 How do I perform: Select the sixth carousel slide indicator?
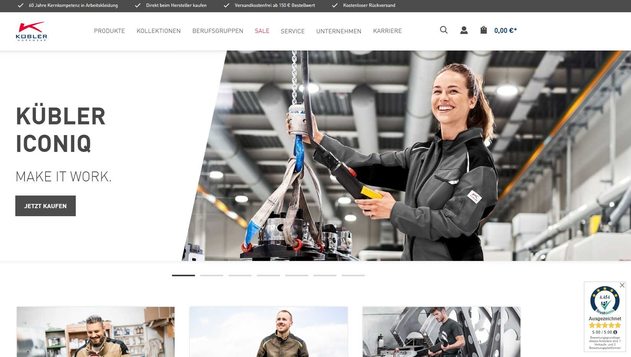pos(325,275)
